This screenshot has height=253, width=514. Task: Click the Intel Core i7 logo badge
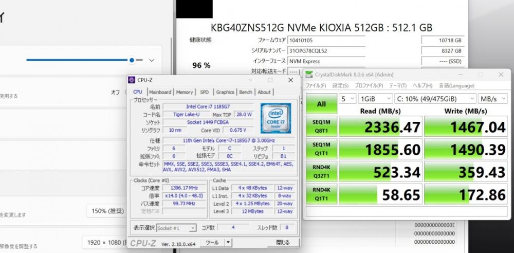point(276,118)
